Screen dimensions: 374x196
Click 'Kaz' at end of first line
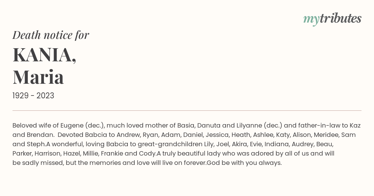pyautogui.click(x=355, y=126)
